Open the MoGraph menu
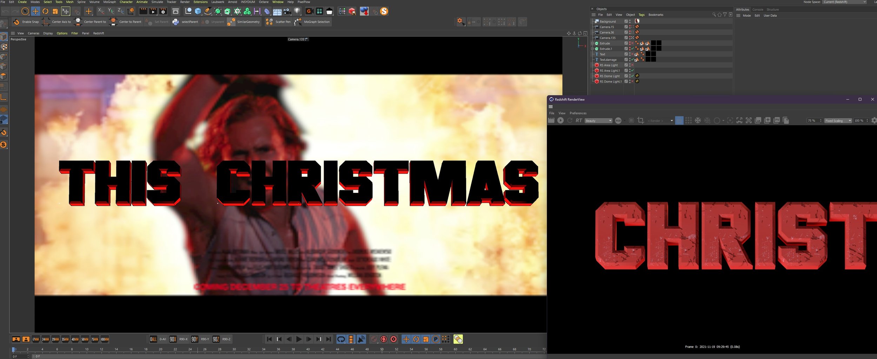This screenshot has height=359, width=877. click(109, 2)
